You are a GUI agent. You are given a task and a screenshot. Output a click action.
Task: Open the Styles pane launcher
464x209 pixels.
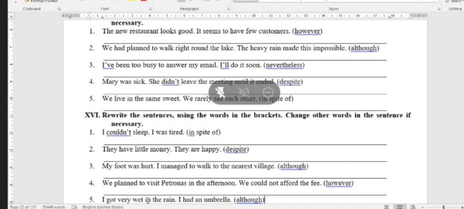coord(439,9)
